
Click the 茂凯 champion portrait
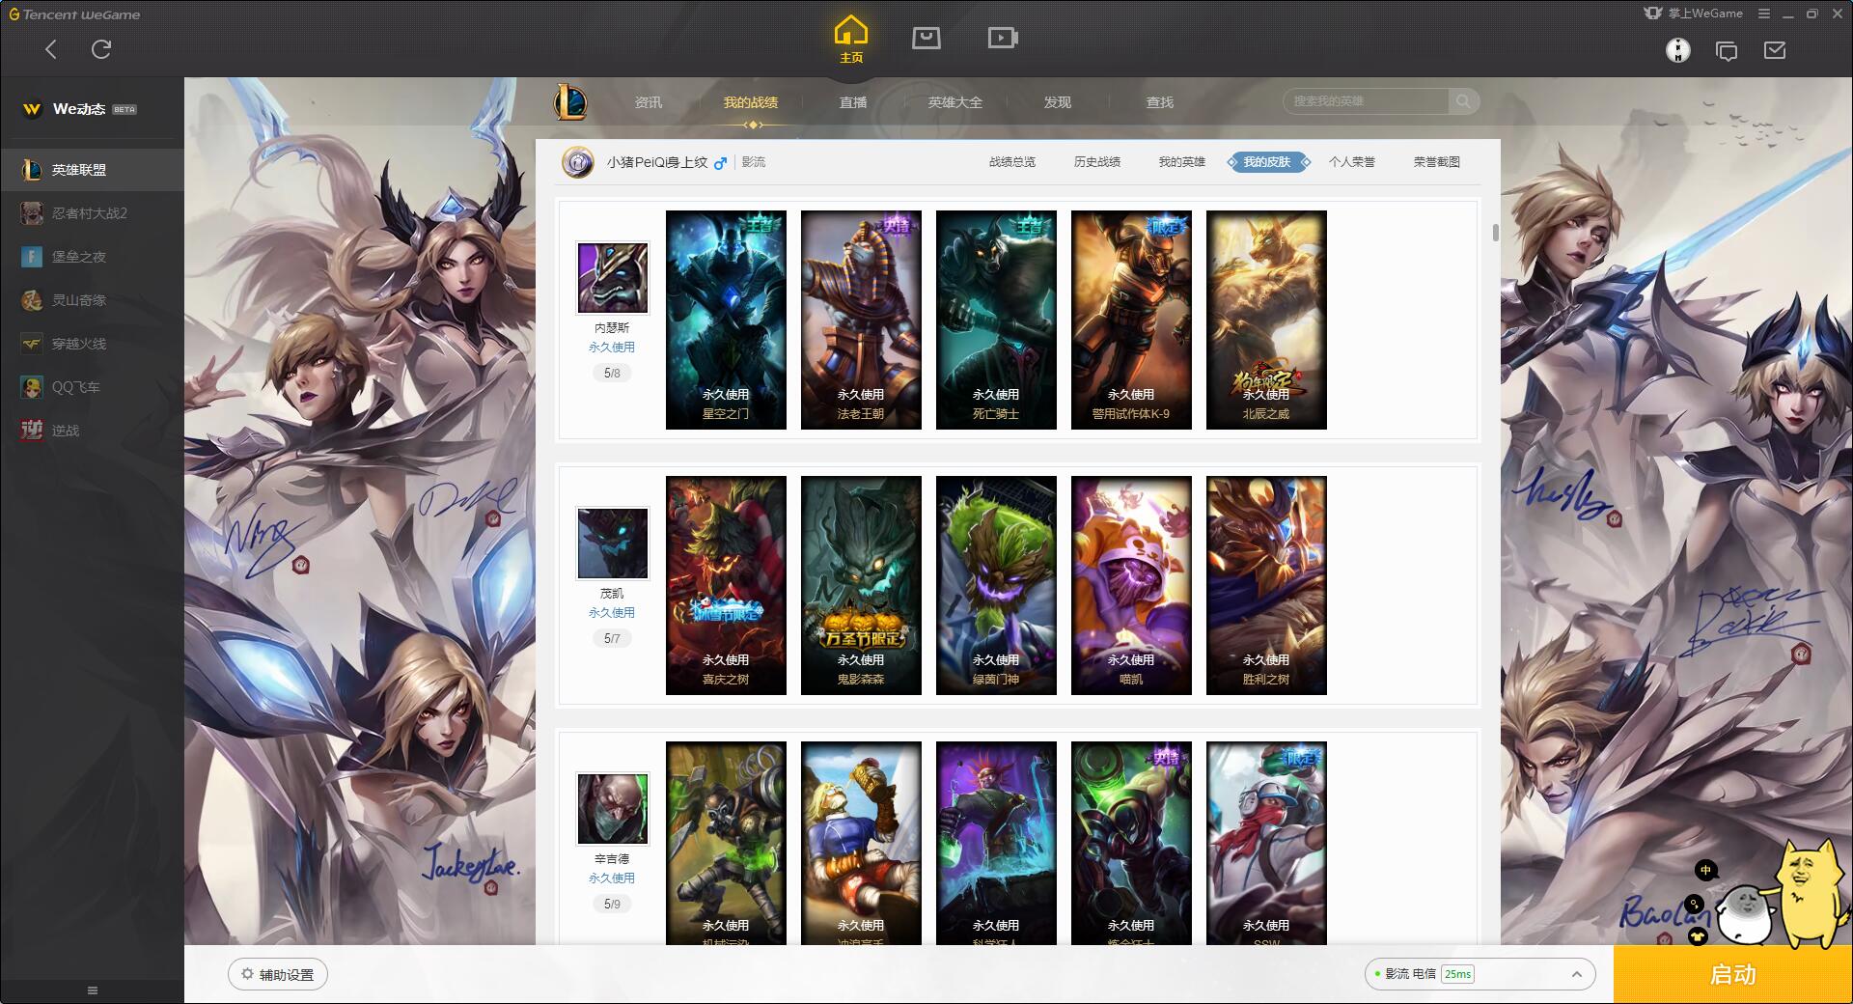(x=612, y=544)
